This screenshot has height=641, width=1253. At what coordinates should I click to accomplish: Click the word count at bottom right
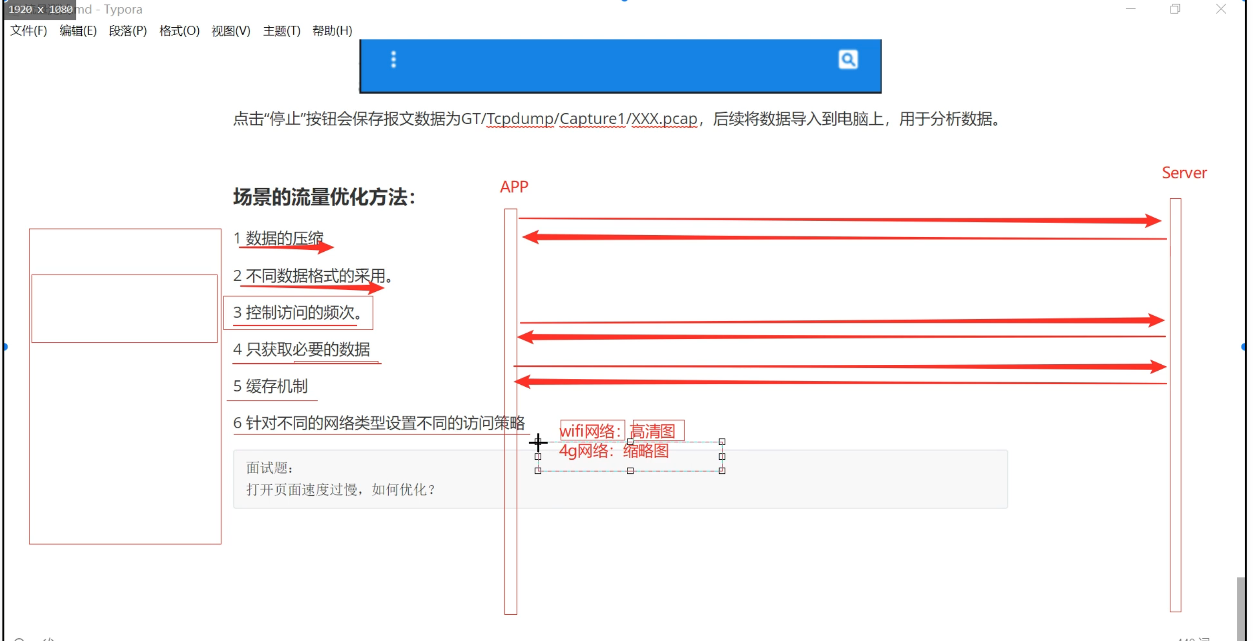click(1194, 639)
